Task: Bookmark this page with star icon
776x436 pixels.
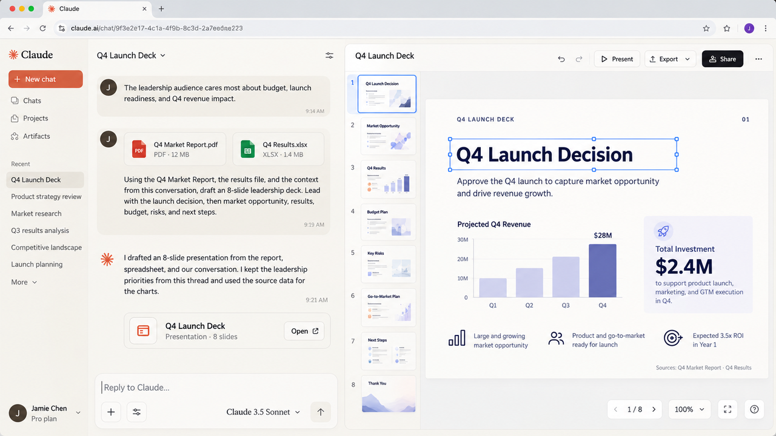Action: point(706,28)
